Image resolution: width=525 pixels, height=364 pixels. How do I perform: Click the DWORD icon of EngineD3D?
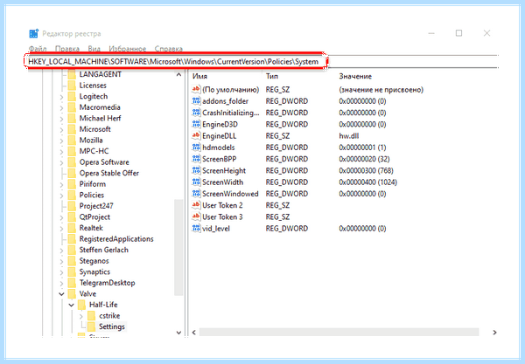[196, 124]
